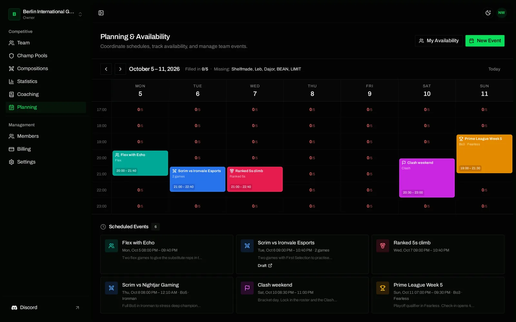Click the Flex with Echo card icon
This screenshot has height=322, width=516.
click(112, 246)
